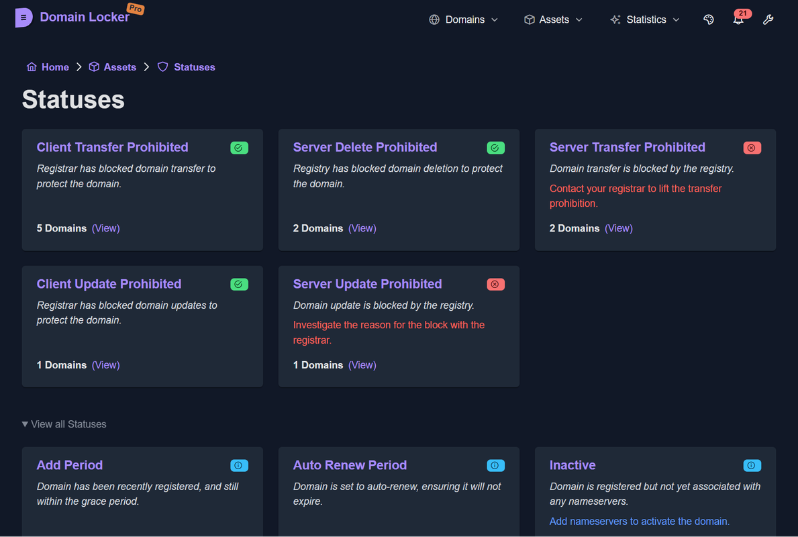Click 'Add nameservers to activate the domain.' text
Image resolution: width=798 pixels, height=537 pixels.
(640, 521)
